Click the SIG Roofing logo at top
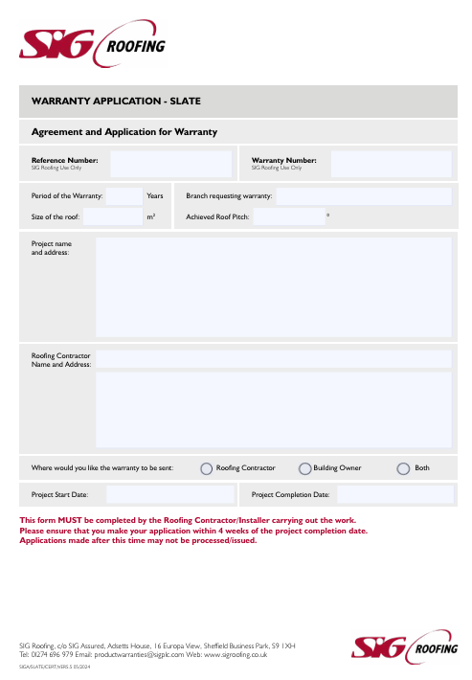 [92, 43]
